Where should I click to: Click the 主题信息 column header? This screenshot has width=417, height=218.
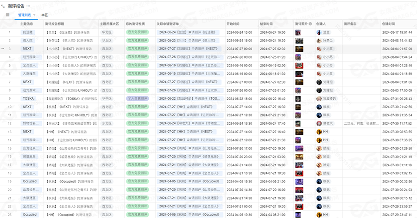[27, 24]
